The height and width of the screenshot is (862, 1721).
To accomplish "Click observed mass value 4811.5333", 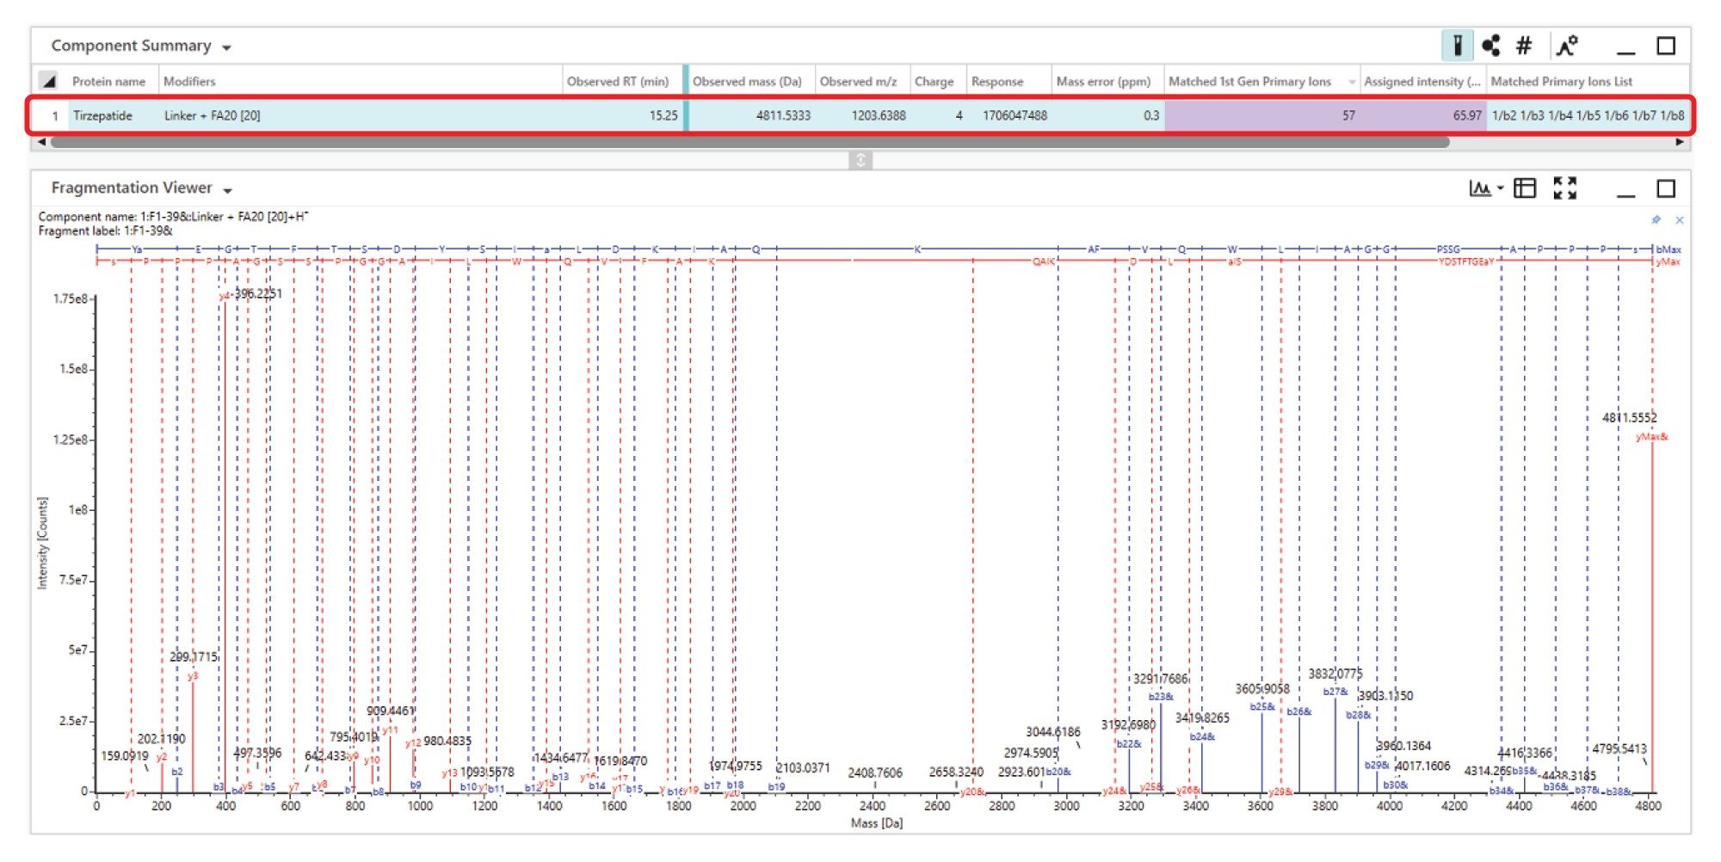I will (x=783, y=115).
